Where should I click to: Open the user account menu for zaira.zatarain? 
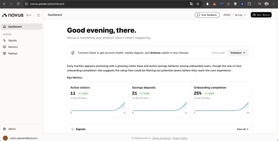21,138
